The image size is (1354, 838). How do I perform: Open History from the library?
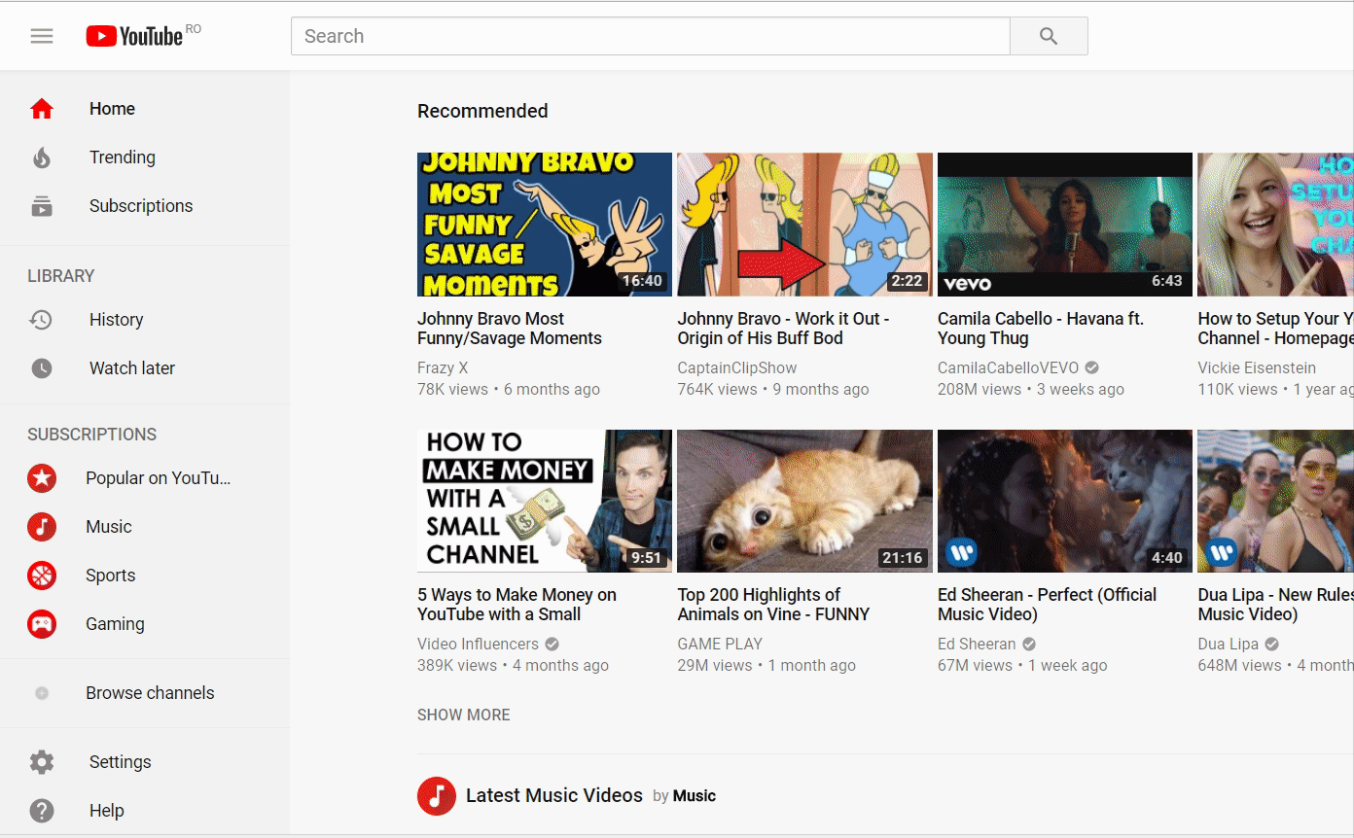pyautogui.click(x=116, y=320)
